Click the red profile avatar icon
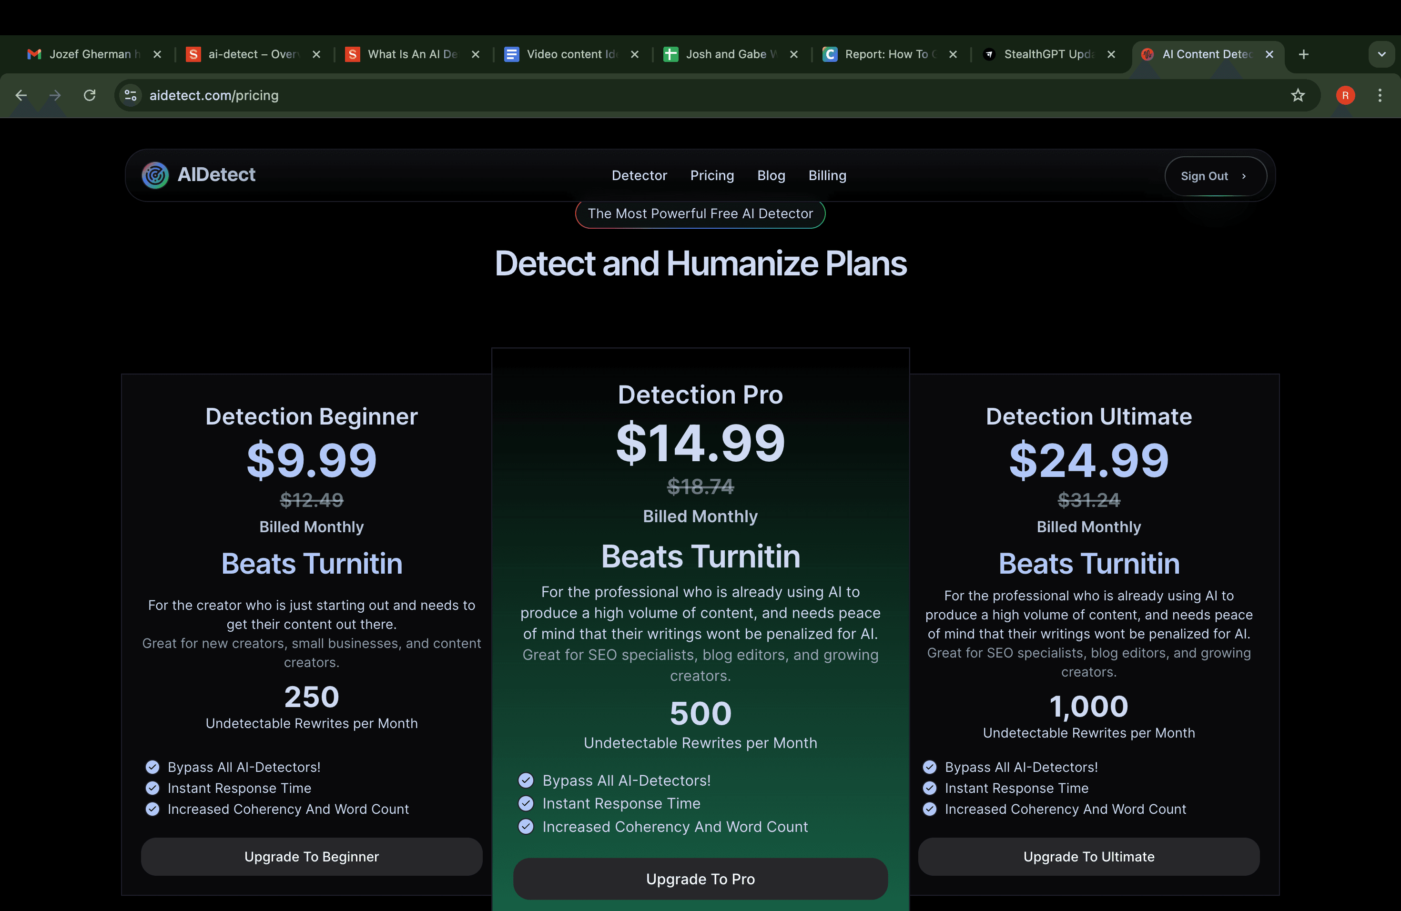 tap(1345, 95)
